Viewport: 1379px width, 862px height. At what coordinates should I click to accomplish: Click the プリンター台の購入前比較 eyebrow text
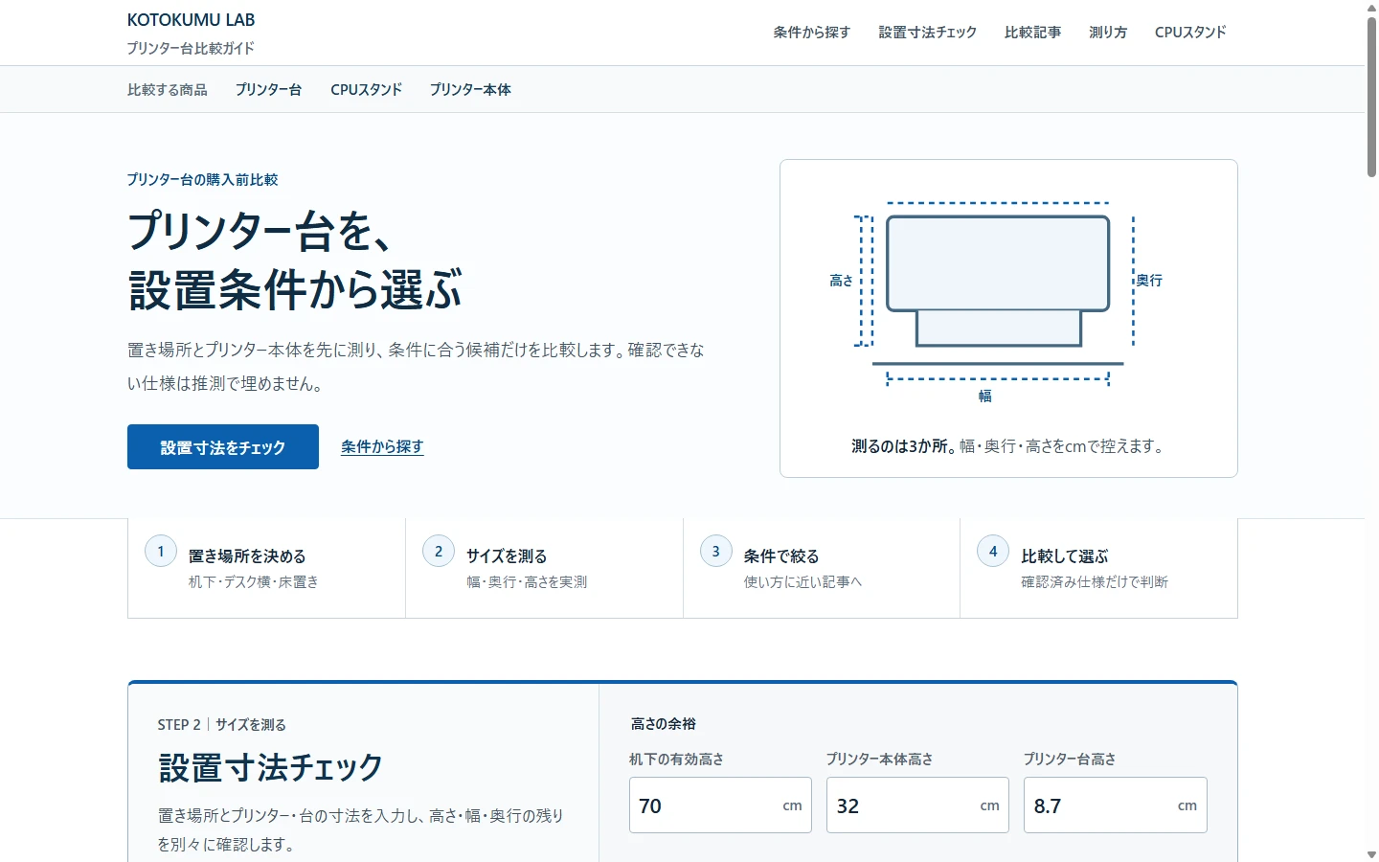pos(203,180)
